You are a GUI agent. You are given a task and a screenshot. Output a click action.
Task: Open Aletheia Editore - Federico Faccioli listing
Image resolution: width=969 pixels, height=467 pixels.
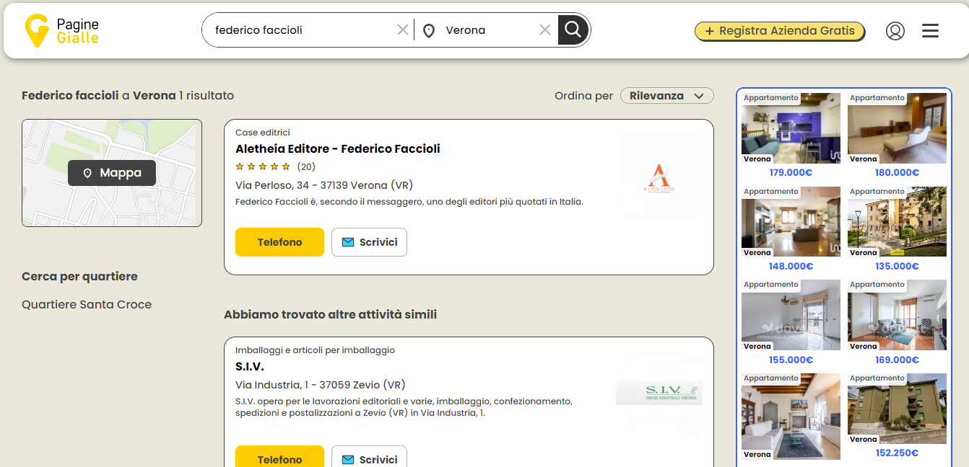tap(338, 149)
